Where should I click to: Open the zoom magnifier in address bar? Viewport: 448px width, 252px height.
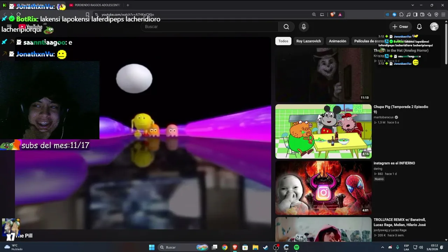click(314, 15)
